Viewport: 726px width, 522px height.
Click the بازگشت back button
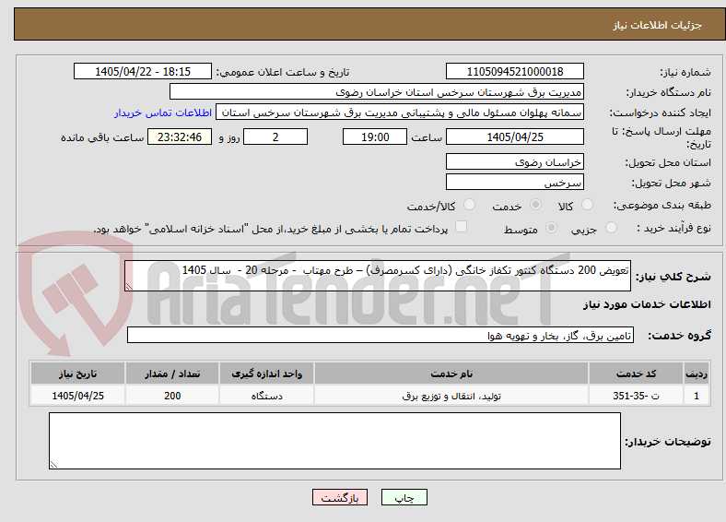[340, 497]
